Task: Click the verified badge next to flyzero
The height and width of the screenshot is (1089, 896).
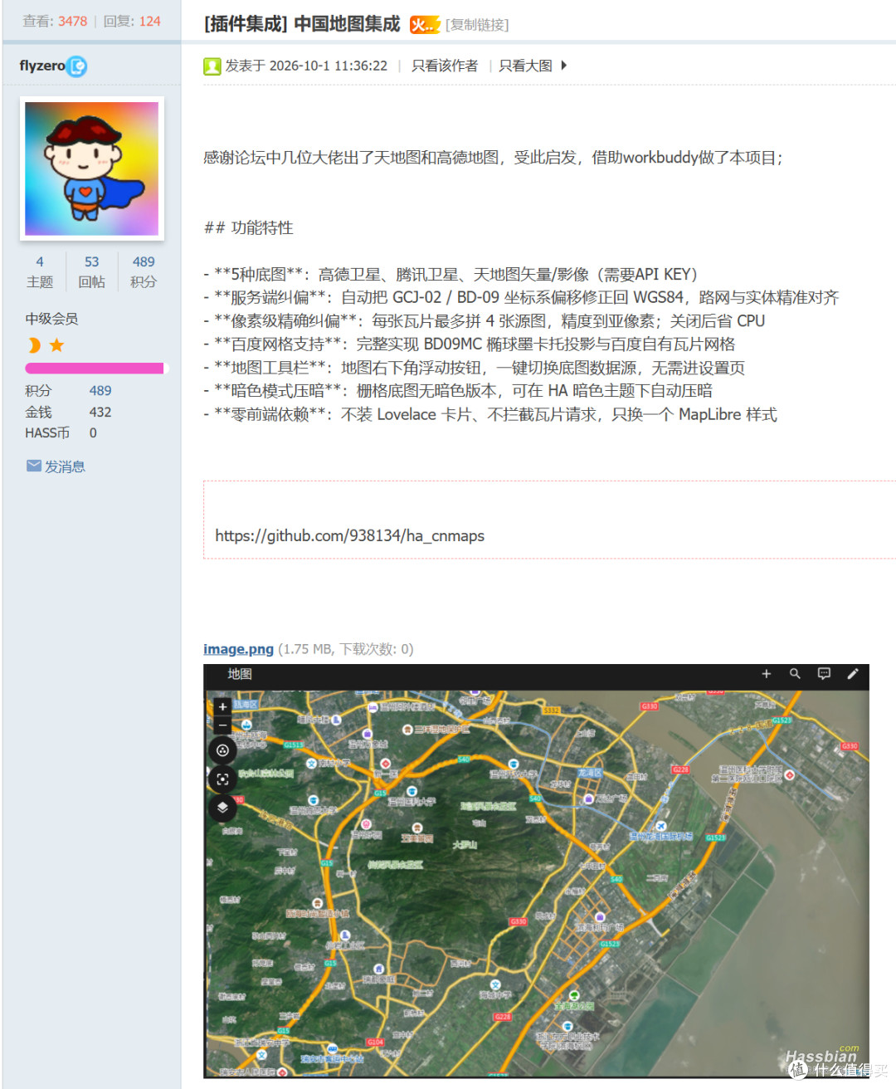Action: pos(77,66)
